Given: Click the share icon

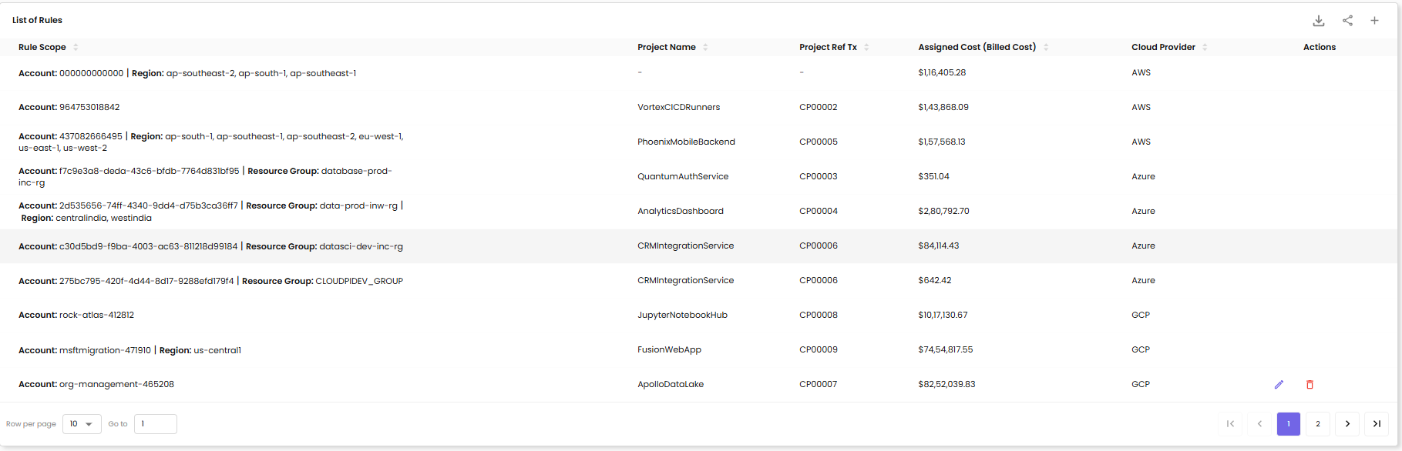Looking at the screenshot, I should pos(1347,21).
